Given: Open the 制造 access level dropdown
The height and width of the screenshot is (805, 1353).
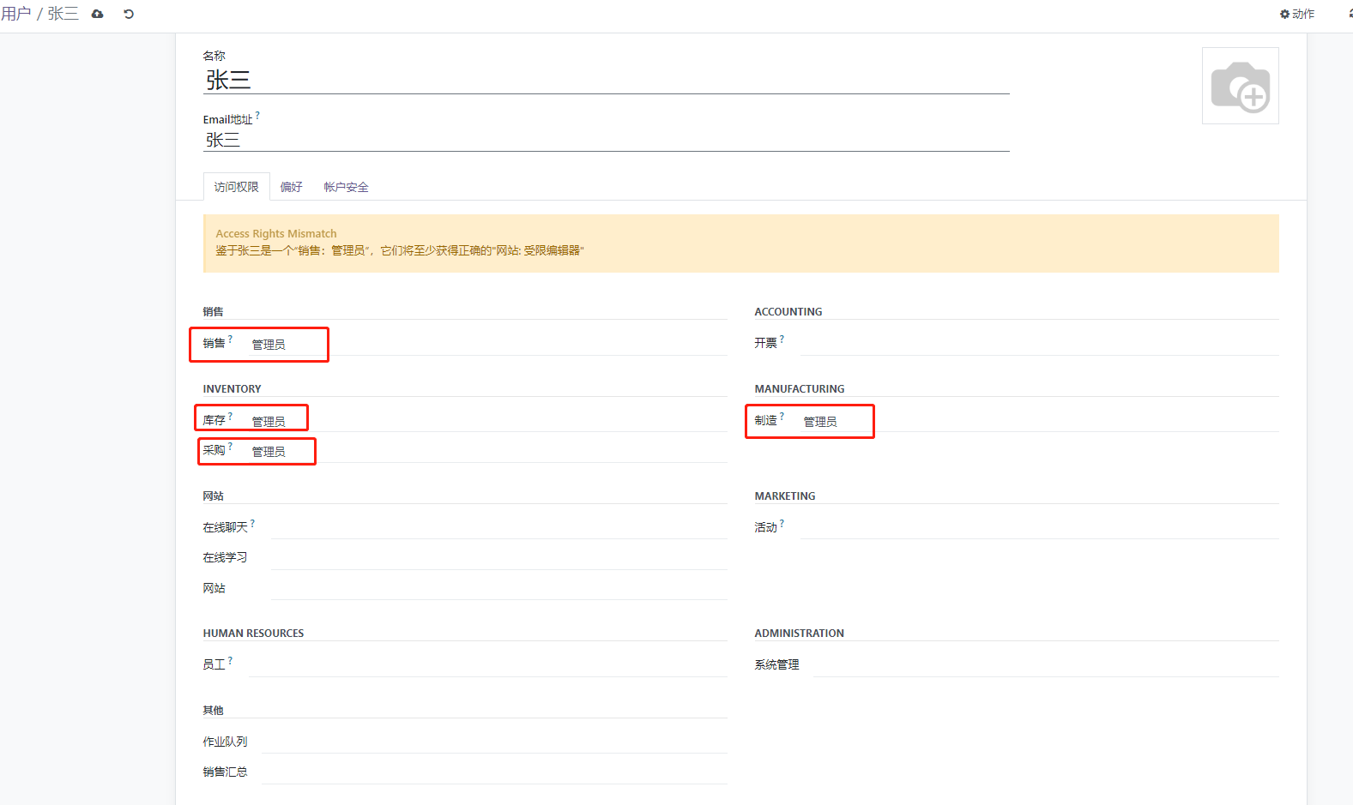Looking at the screenshot, I should click(x=1038, y=421).
